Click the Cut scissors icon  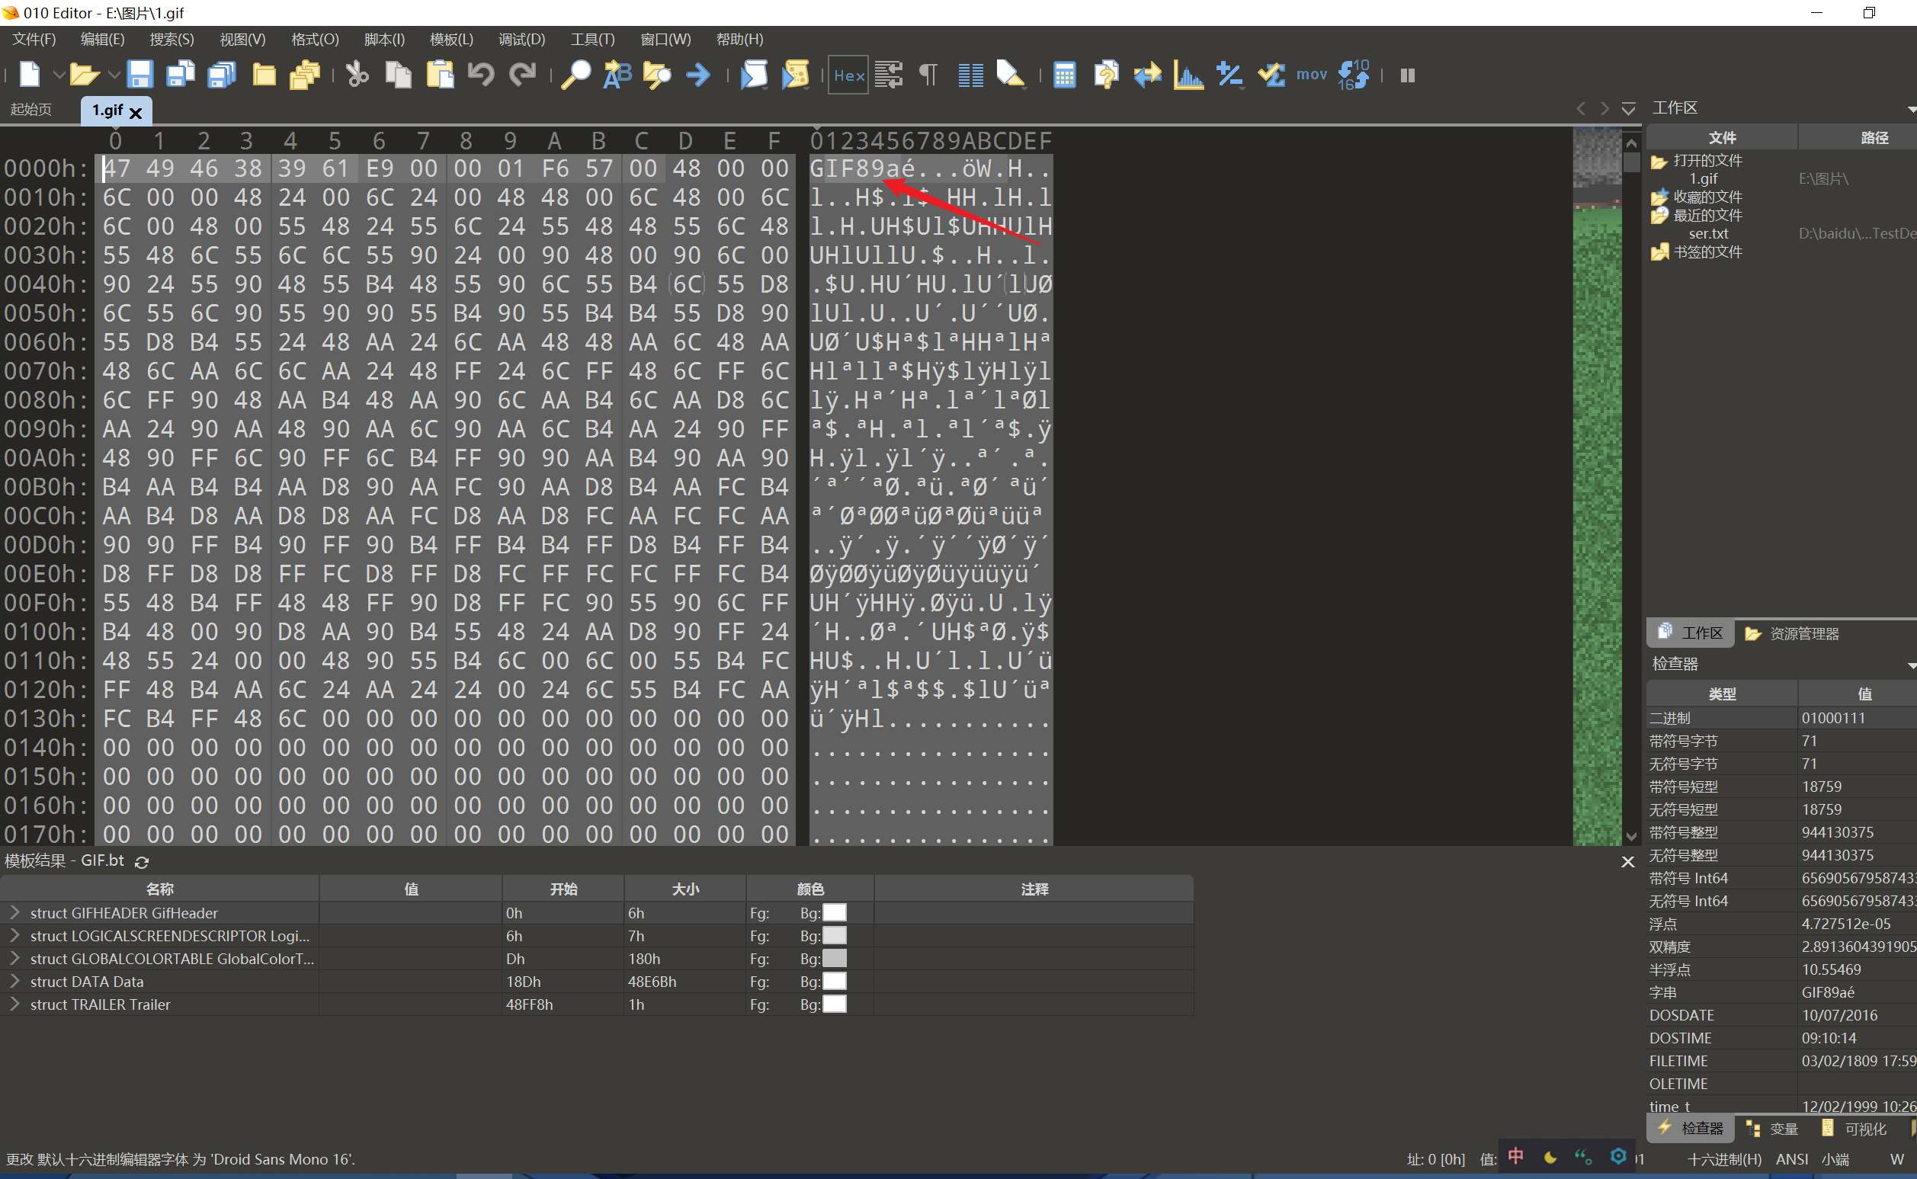[357, 75]
